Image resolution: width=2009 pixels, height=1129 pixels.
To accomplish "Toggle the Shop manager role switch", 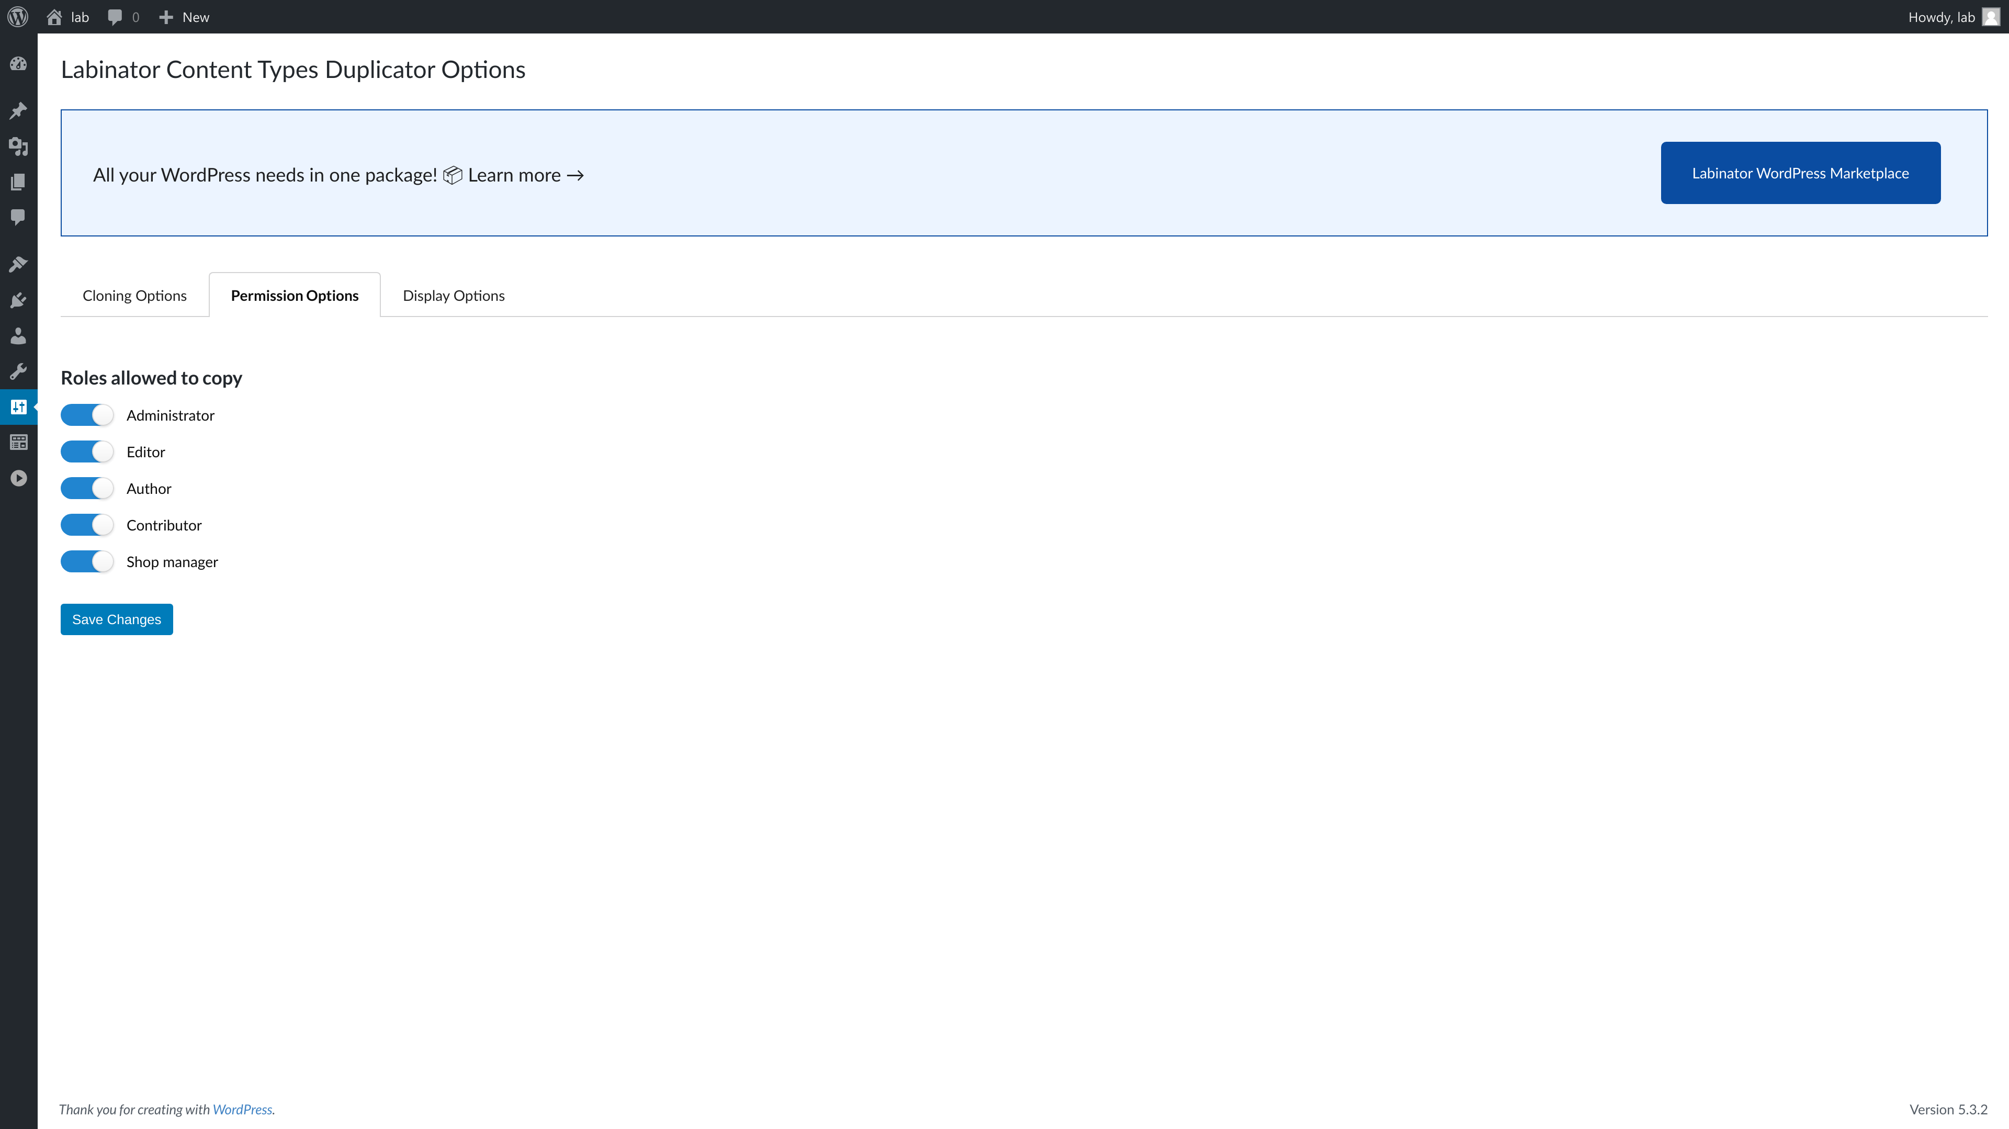I will [87, 561].
